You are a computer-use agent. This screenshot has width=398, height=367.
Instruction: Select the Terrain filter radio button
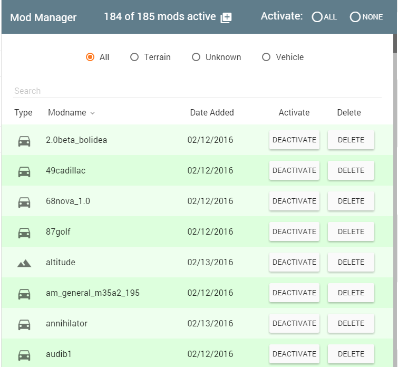click(134, 57)
